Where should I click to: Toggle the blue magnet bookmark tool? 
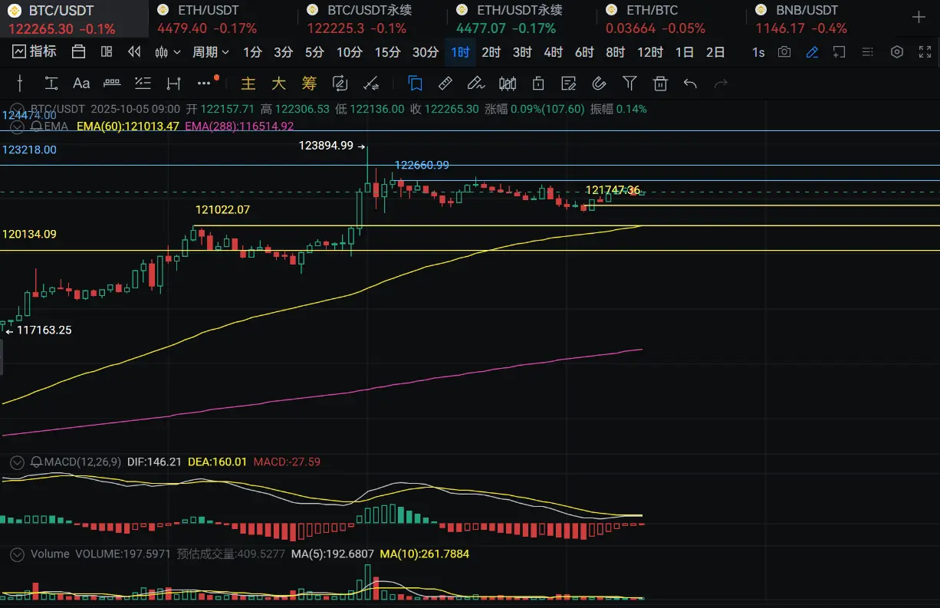click(415, 83)
